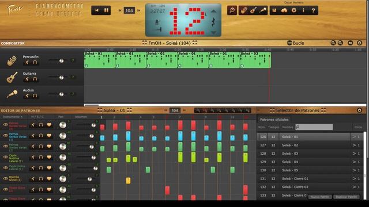Select the Soleá - 02 clip numbered 3
The image size is (369, 207).
[161, 60]
